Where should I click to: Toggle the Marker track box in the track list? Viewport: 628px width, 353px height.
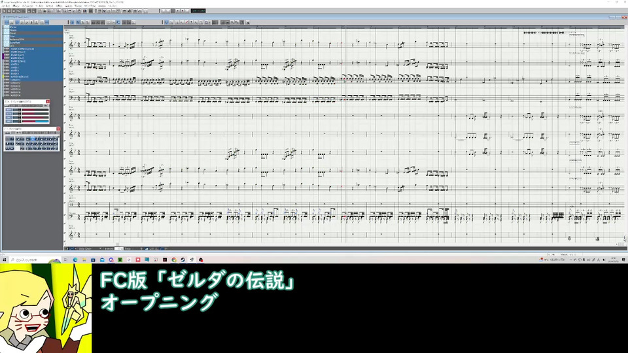pos(7,27)
